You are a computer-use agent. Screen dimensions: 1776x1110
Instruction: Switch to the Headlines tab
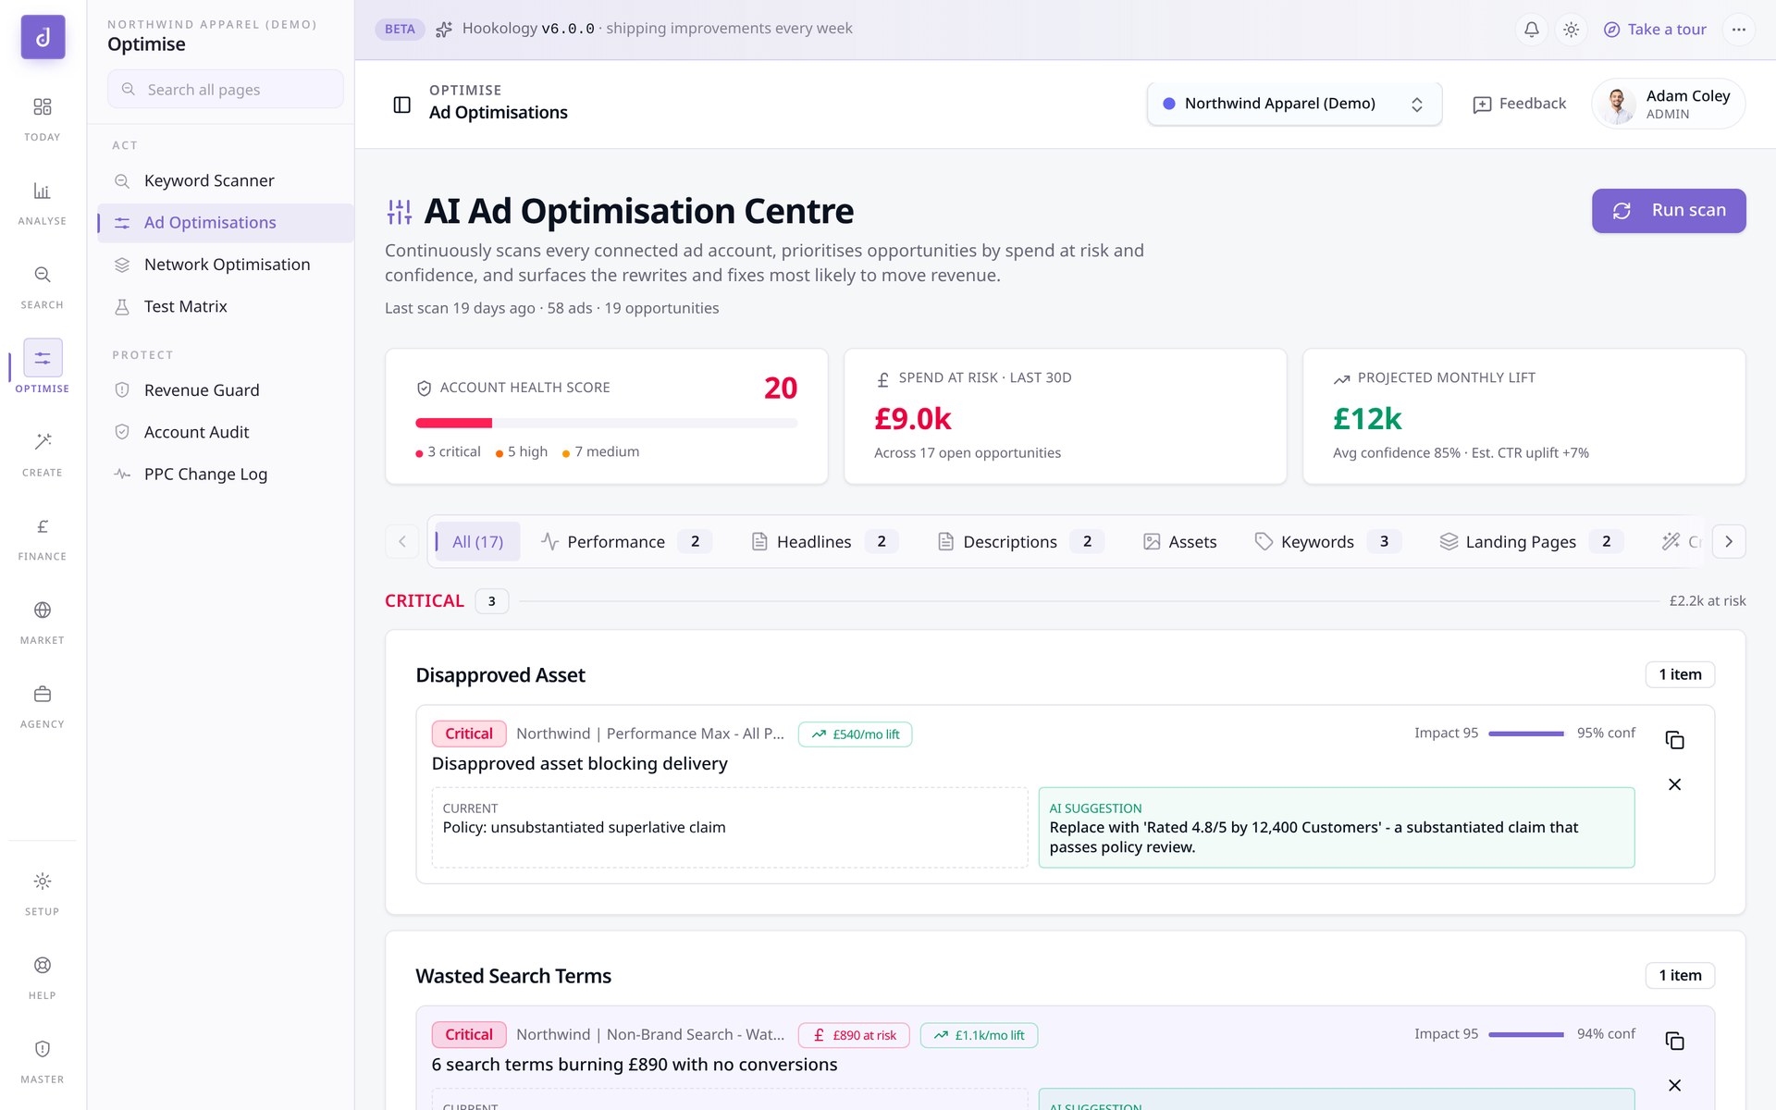click(823, 542)
